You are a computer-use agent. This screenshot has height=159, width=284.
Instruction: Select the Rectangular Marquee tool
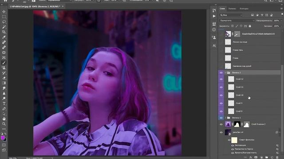[4, 17]
